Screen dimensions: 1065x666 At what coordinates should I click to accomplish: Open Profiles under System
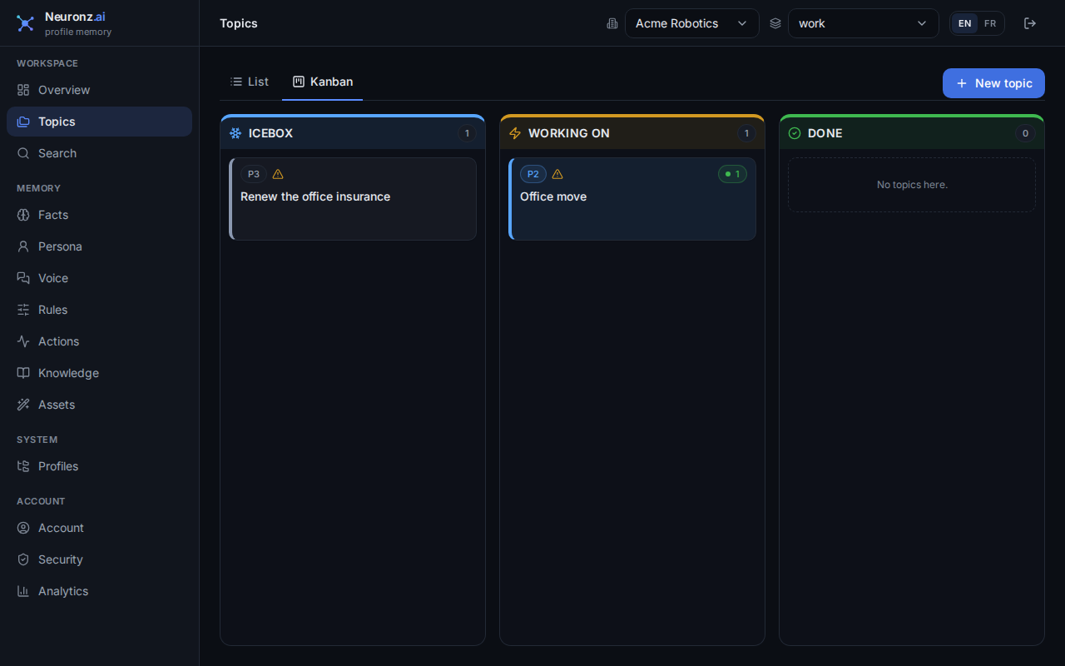(99, 466)
